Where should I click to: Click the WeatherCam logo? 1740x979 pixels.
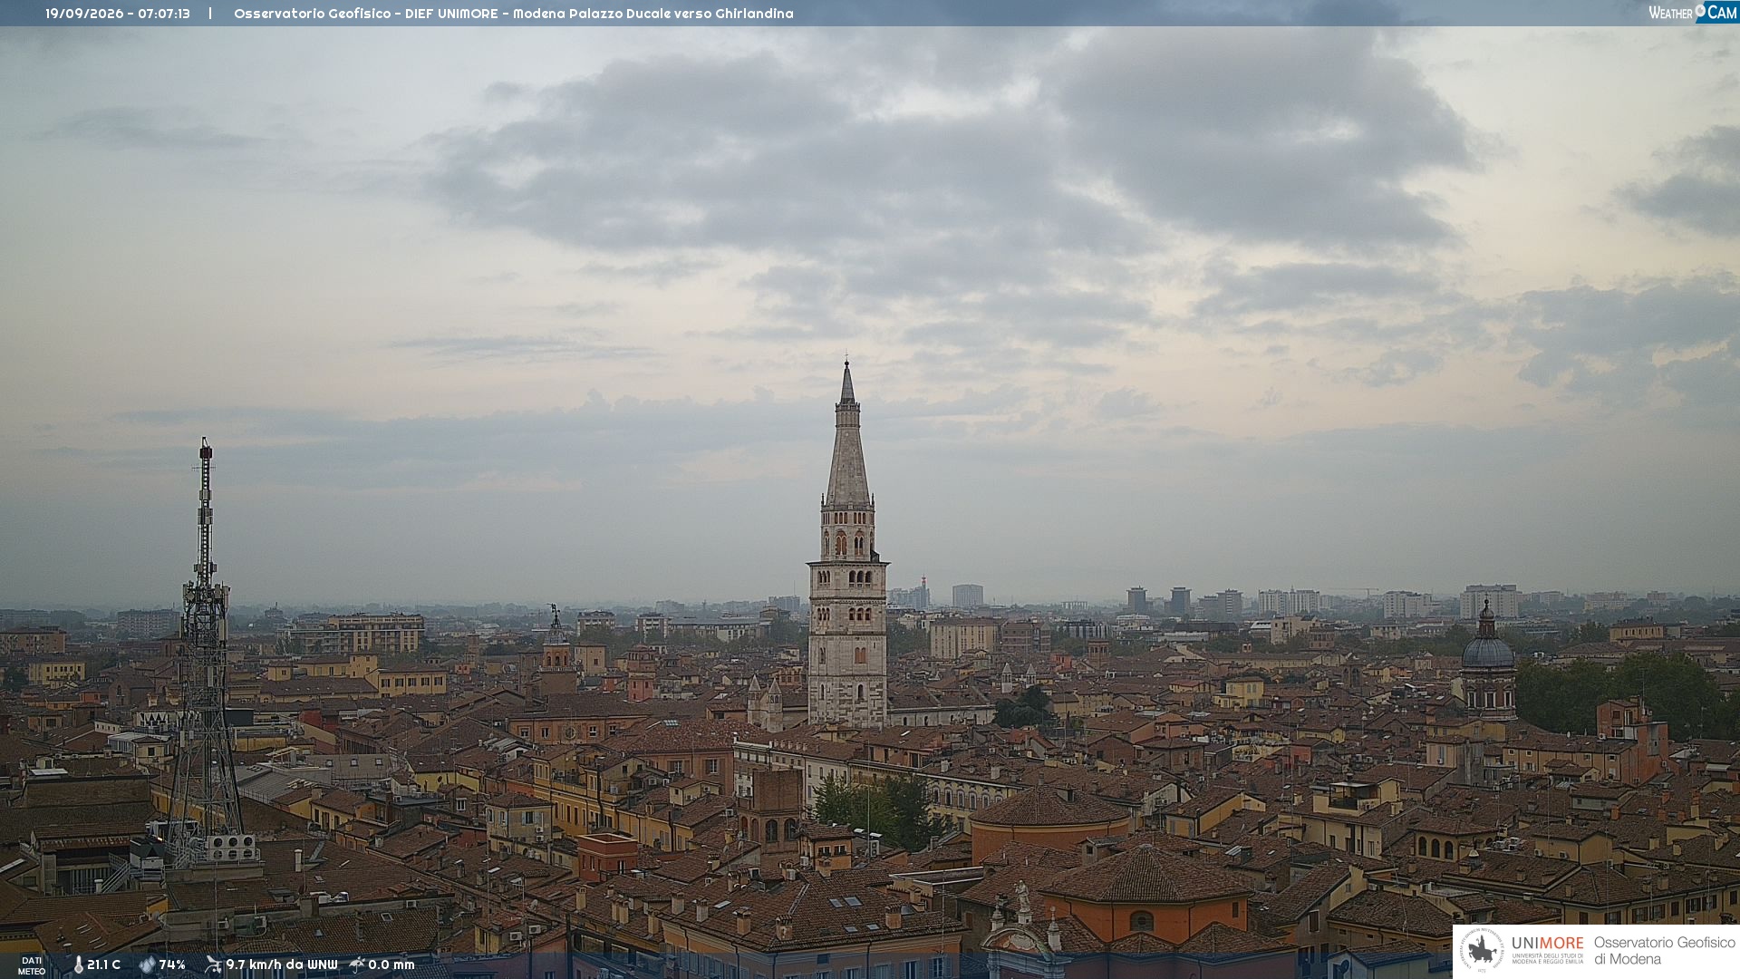[x=1693, y=13]
